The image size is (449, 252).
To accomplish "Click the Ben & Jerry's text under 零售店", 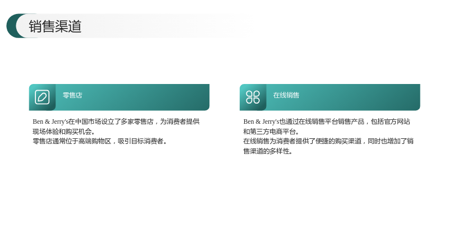I will pyautogui.click(x=51, y=122).
